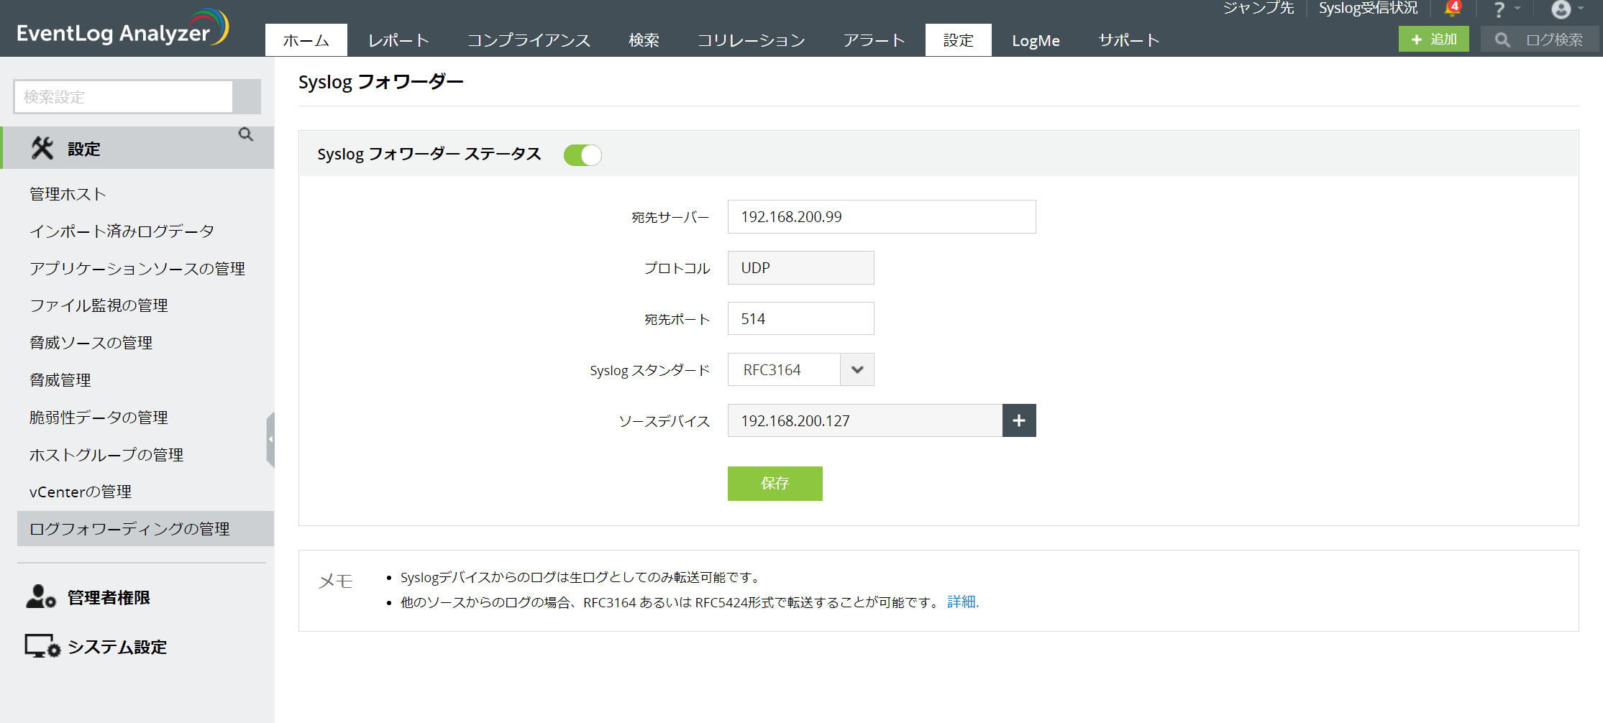Viewport: 1603px width, 723px height.
Task: Expand the 管理者権限 section
Action: [88, 597]
